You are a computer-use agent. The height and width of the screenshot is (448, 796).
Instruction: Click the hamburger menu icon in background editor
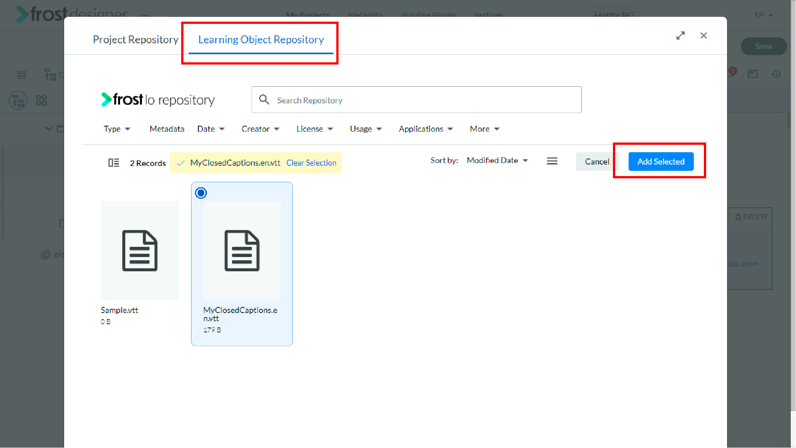[22, 75]
